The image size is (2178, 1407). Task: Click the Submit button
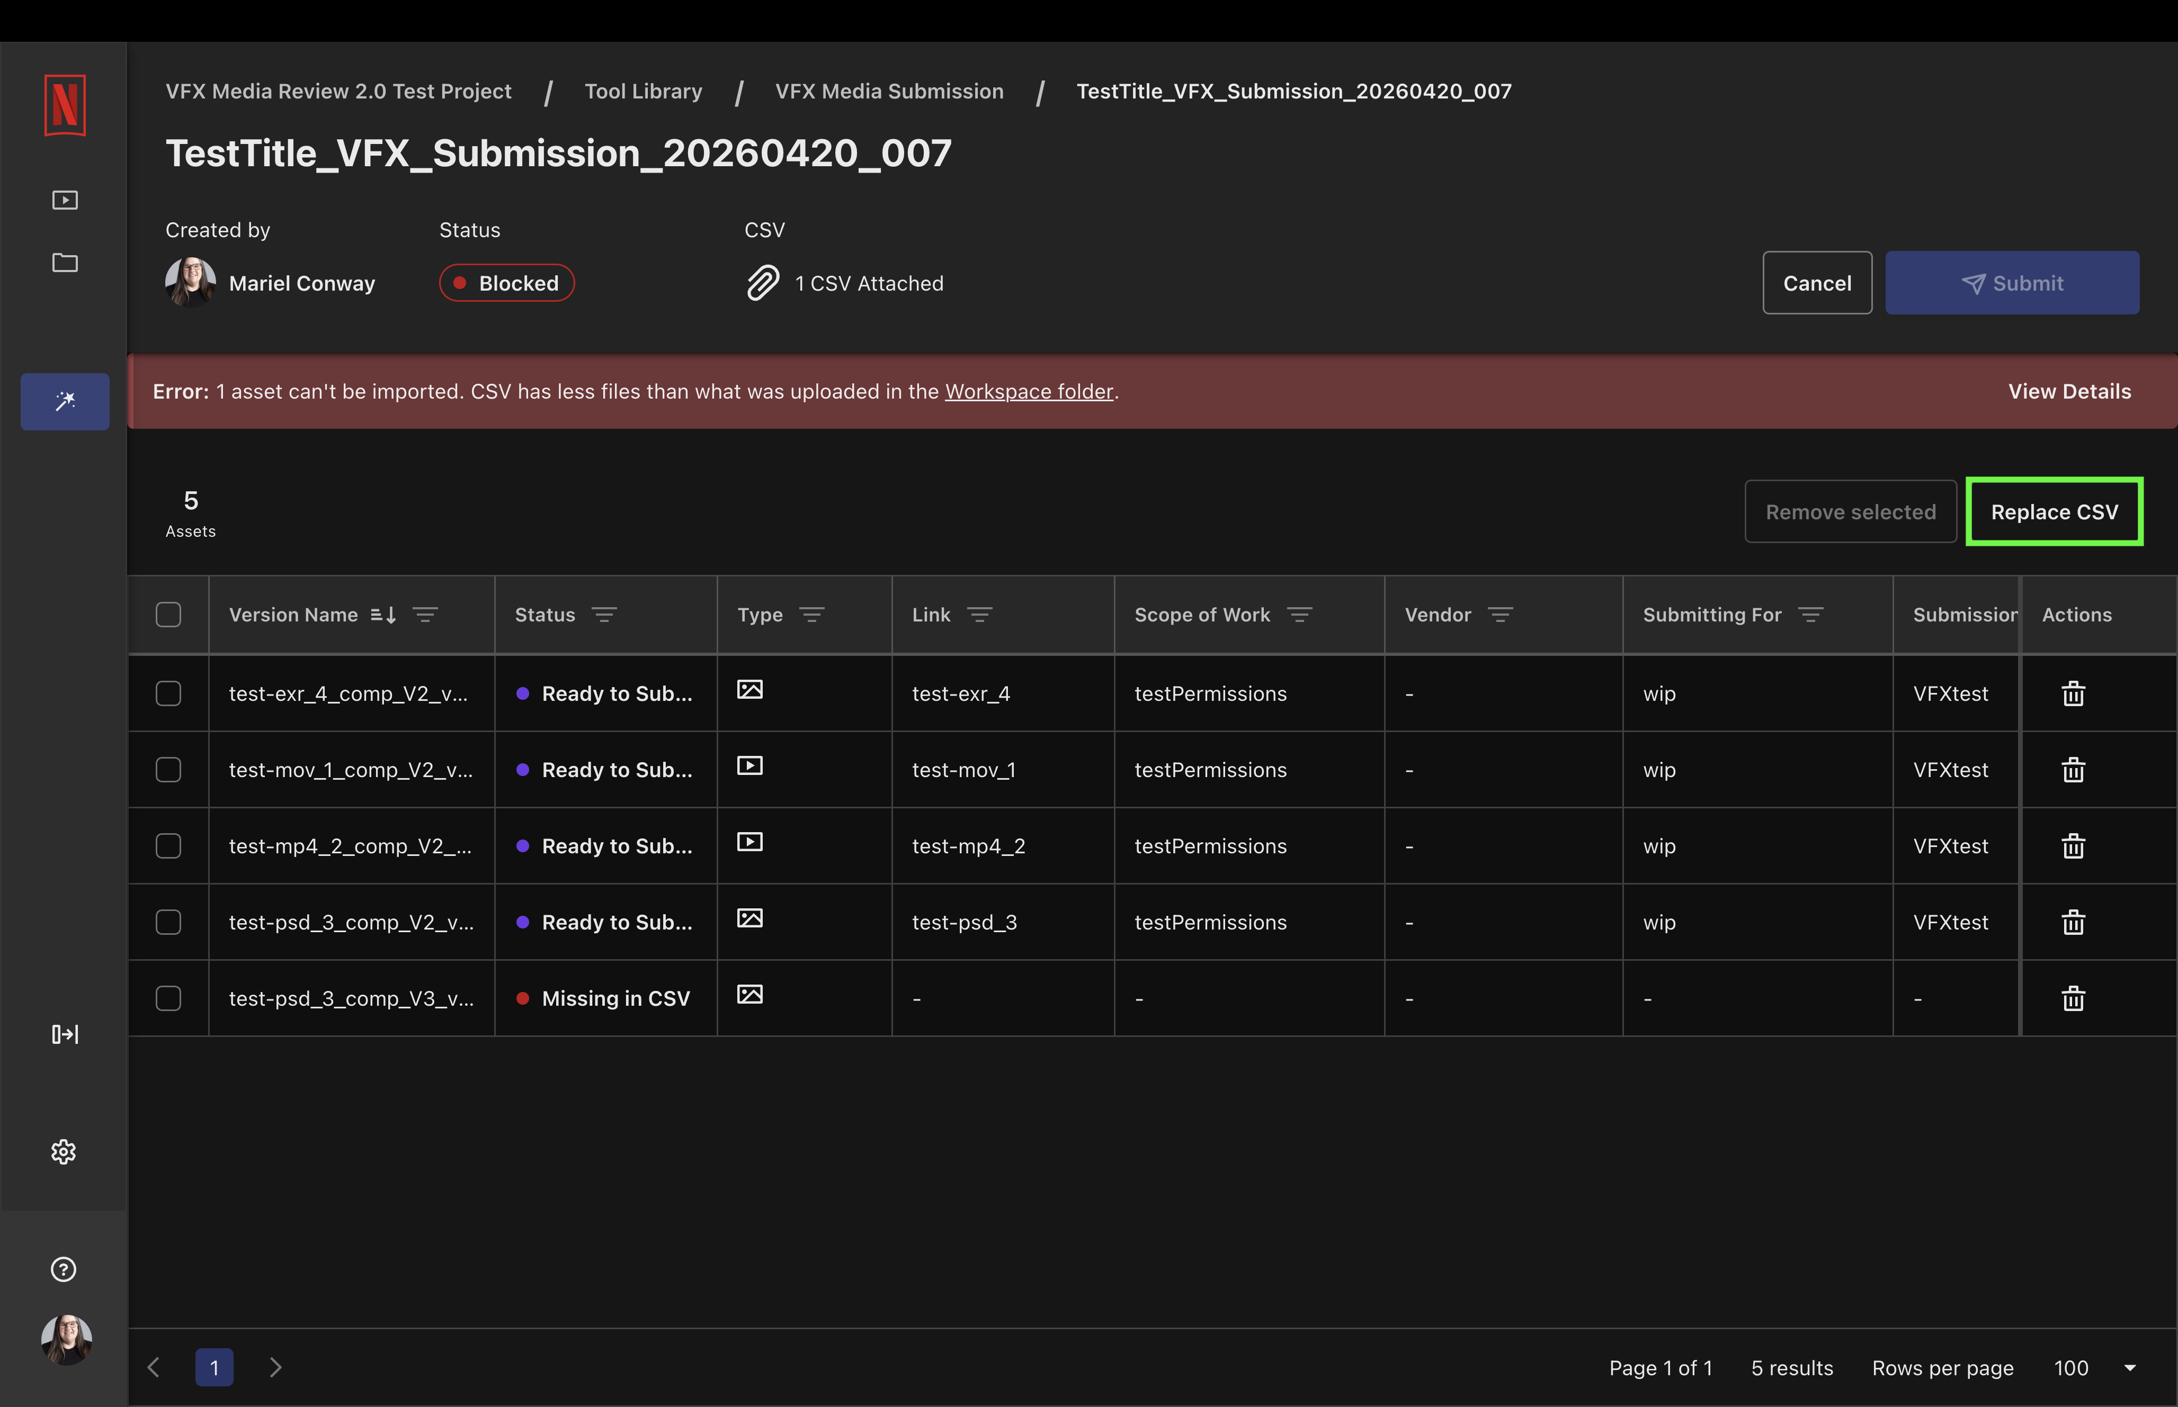[x=2012, y=283]
